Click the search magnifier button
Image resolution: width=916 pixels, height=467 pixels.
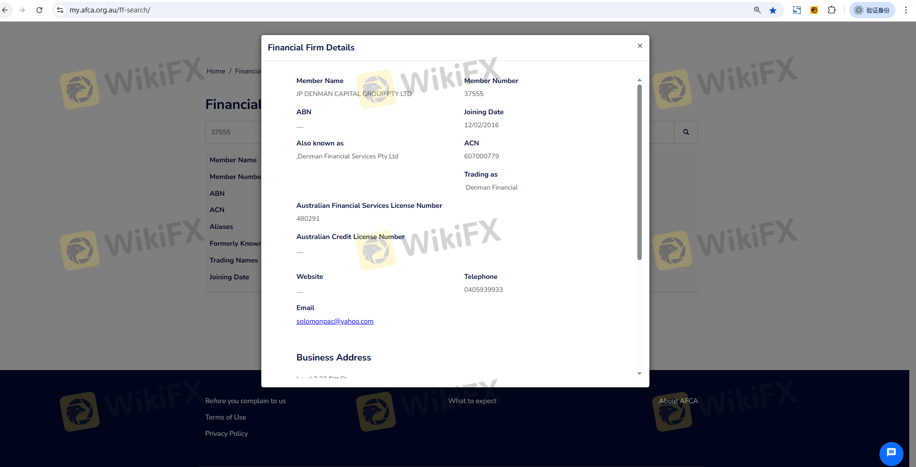click(x=685, y=132)
